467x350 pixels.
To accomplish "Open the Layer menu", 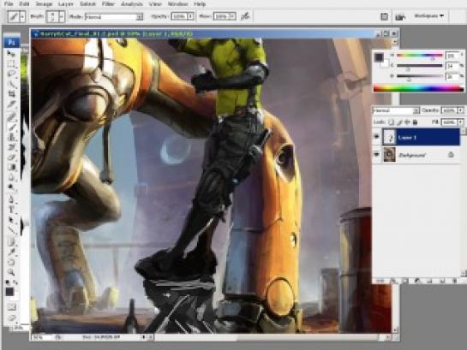I will click(66, 4).
